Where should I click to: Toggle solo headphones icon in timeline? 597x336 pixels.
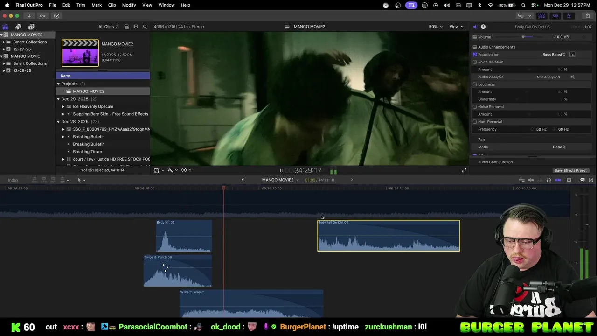tap(548, 180)
